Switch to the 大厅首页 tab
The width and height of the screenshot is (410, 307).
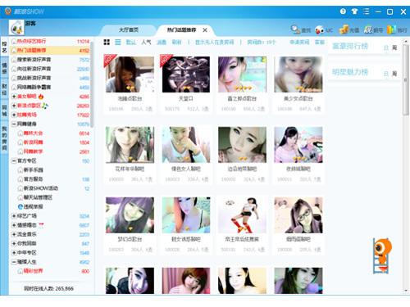point(129,30)
